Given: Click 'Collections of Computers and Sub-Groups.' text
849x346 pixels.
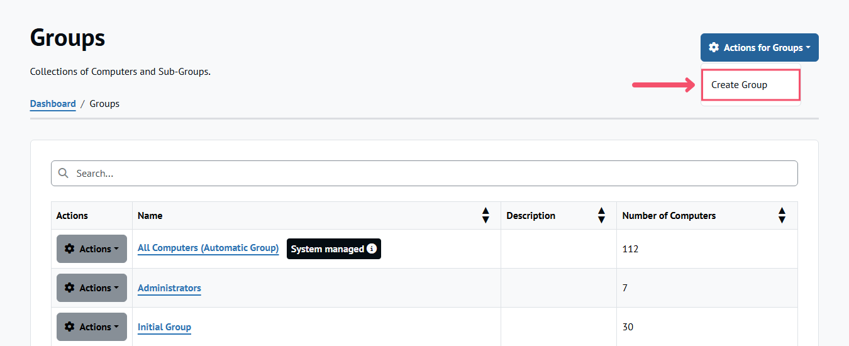Looking at the screenshot, I should 120,72.
